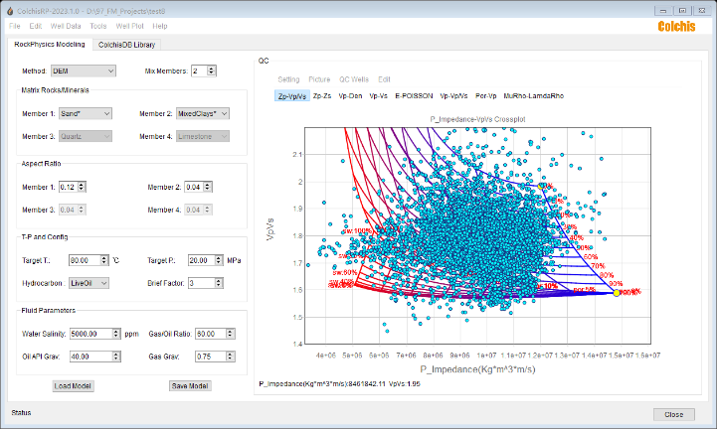Image resolution: width=717 pixels, height=429 pixels.
Task: Select the E-POISSON crossplot tab
Action: point(414,96)
